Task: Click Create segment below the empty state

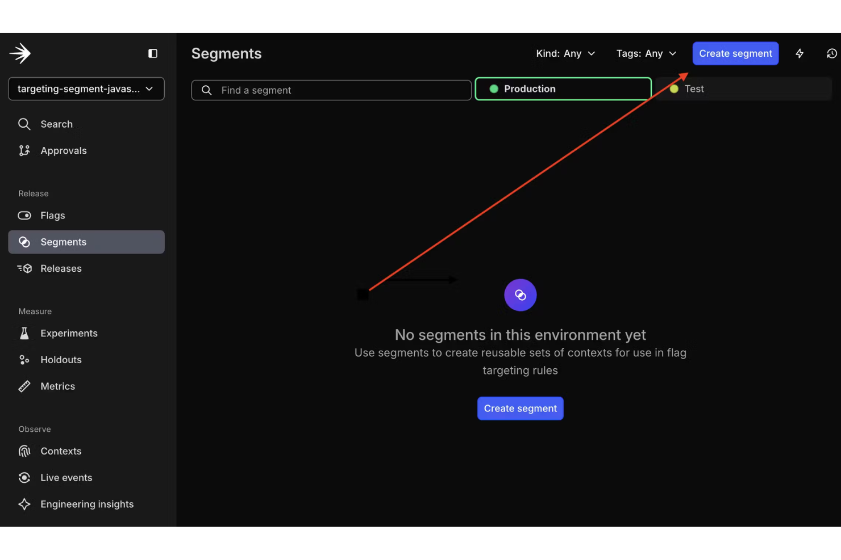Action: (x=521, y=409)
